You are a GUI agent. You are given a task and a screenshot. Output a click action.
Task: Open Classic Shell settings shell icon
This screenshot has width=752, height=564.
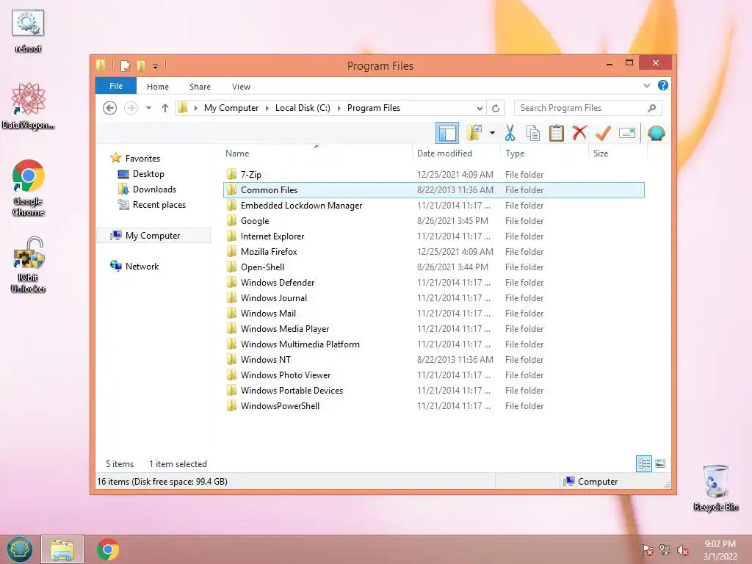[656, 133]
